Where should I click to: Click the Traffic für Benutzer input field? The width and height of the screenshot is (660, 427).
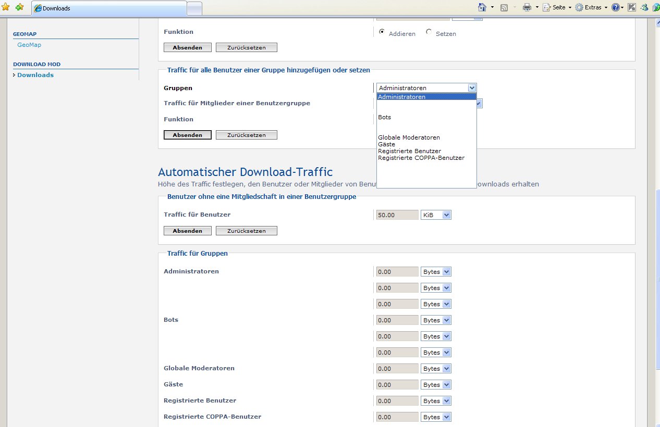(x=397, y=215)
